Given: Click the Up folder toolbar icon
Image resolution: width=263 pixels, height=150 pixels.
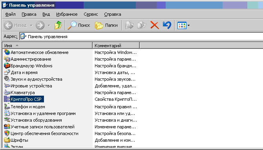Looking at the screenshot, I should pos(58,25).
